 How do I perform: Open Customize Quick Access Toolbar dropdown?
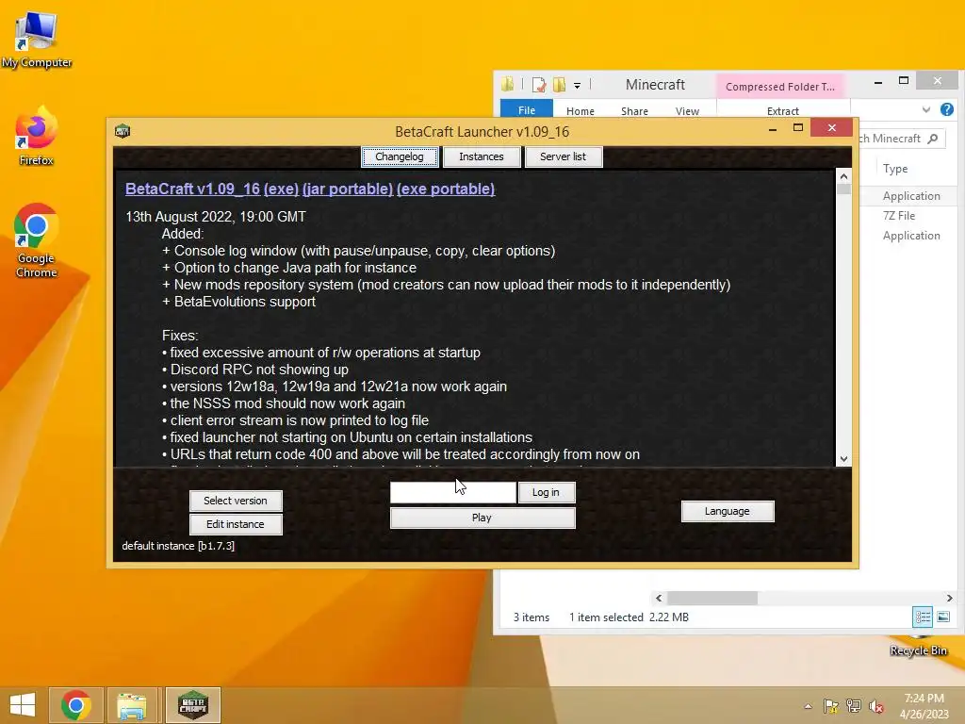tap(578, 86)
